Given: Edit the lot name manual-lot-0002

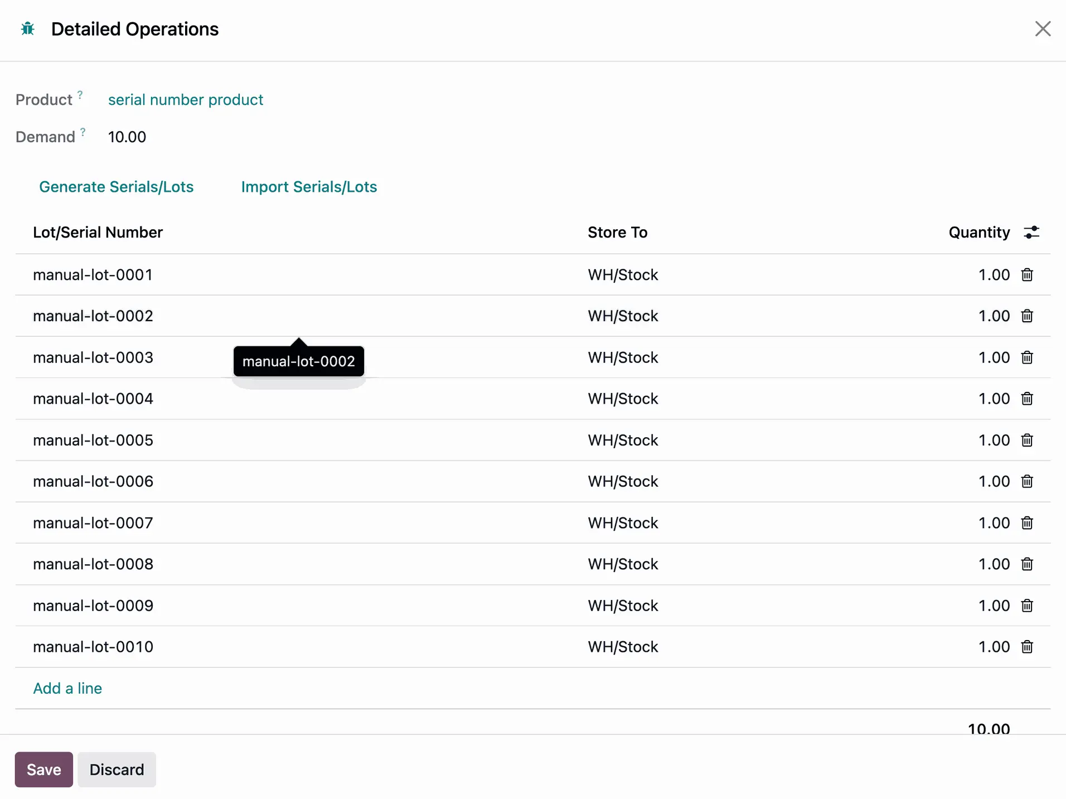Looking at the screenshot, I should [x=93, y=316].
